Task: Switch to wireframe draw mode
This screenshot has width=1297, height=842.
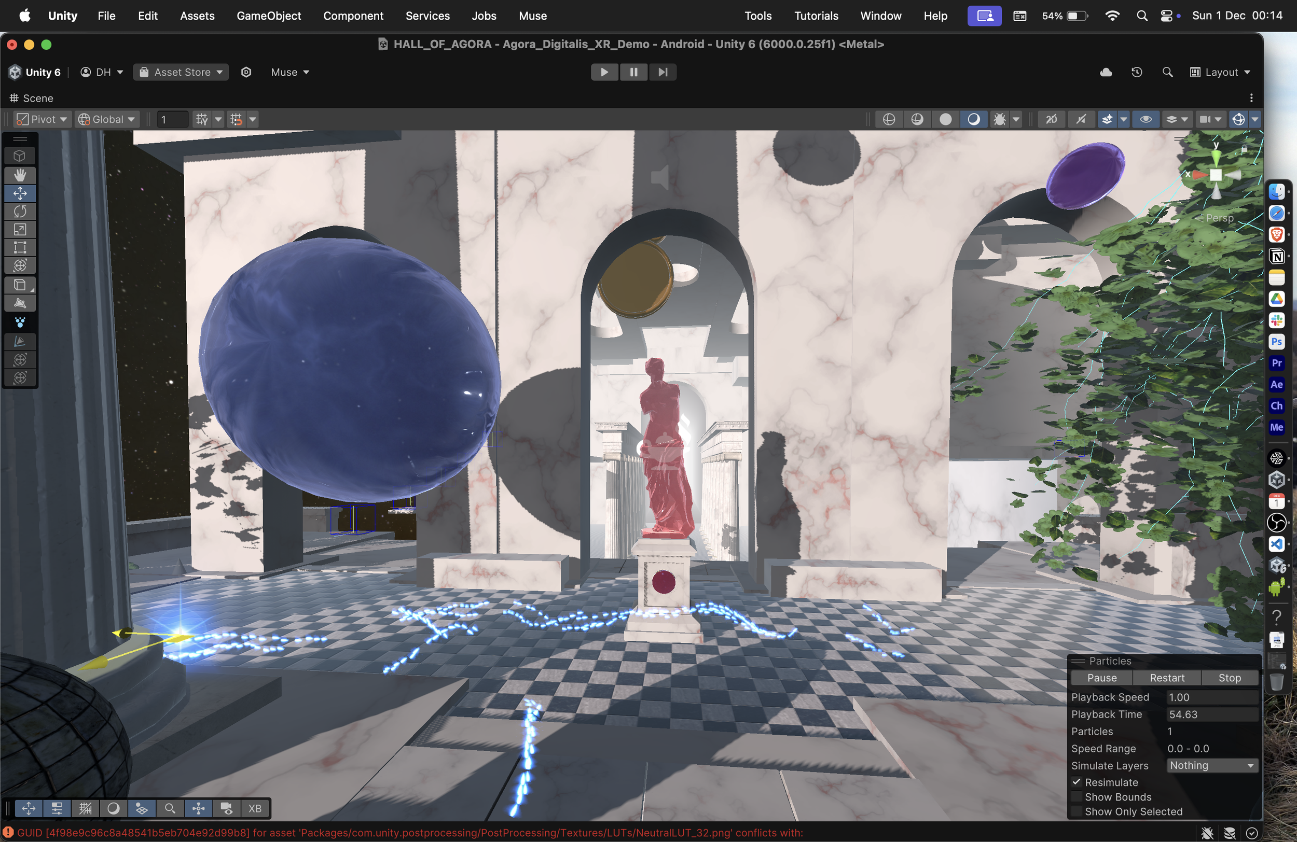Action: [889, 119]
